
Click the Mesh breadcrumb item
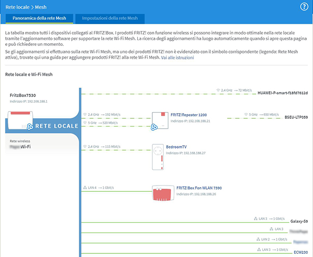click(x=41, y=7)
